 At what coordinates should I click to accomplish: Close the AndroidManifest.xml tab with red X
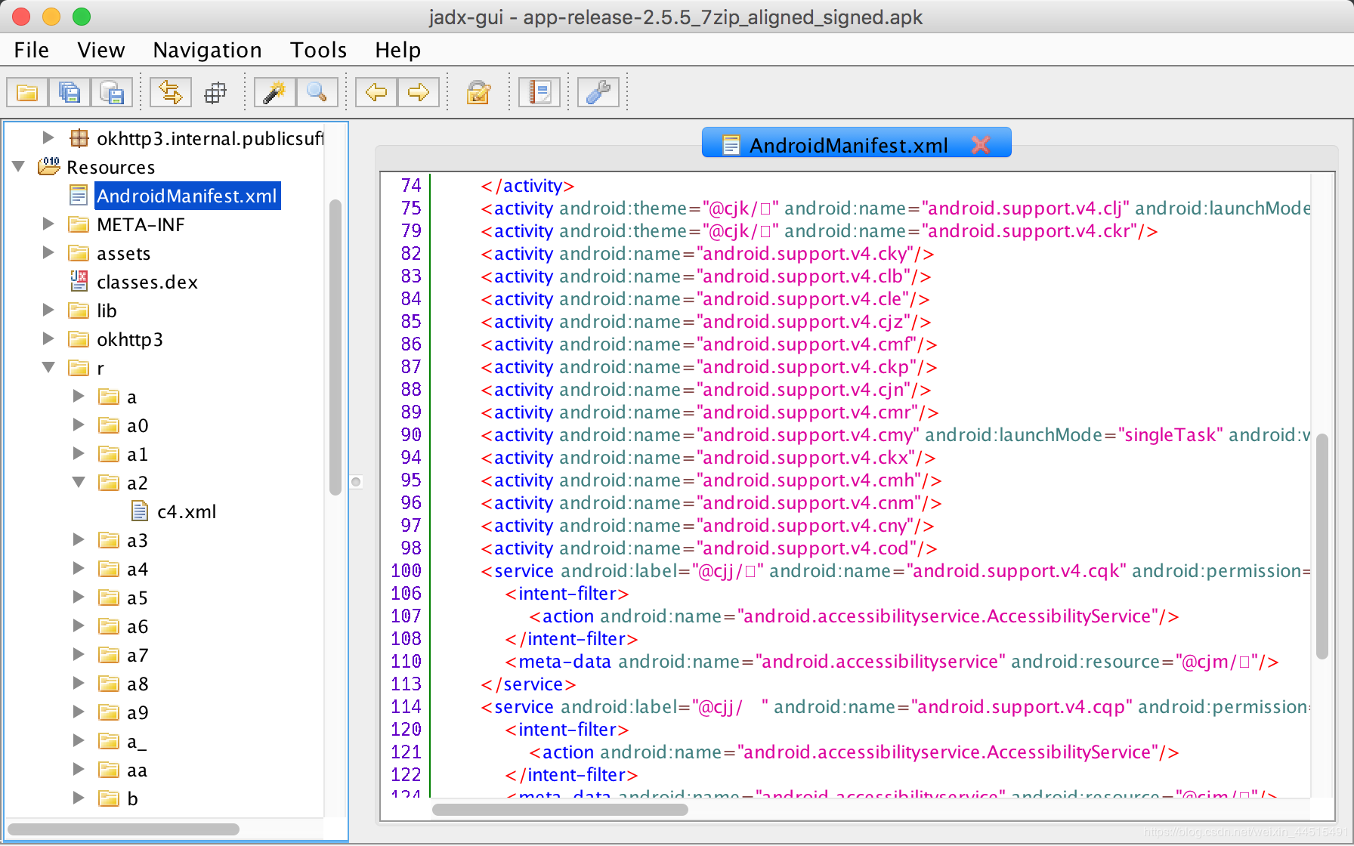(x=981, y=144)
